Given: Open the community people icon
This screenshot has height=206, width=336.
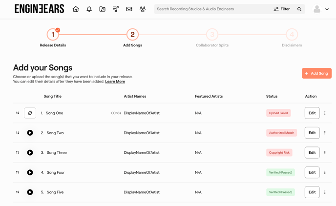Looking at the screenshot, I should pos(143,9).
